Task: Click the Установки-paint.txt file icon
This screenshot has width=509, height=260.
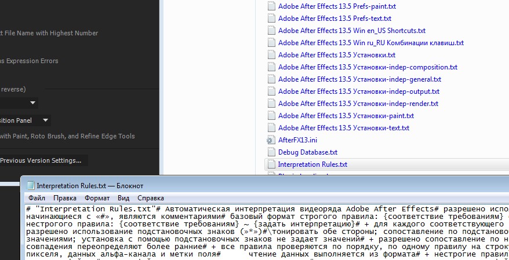Action: tap(271, 116)
